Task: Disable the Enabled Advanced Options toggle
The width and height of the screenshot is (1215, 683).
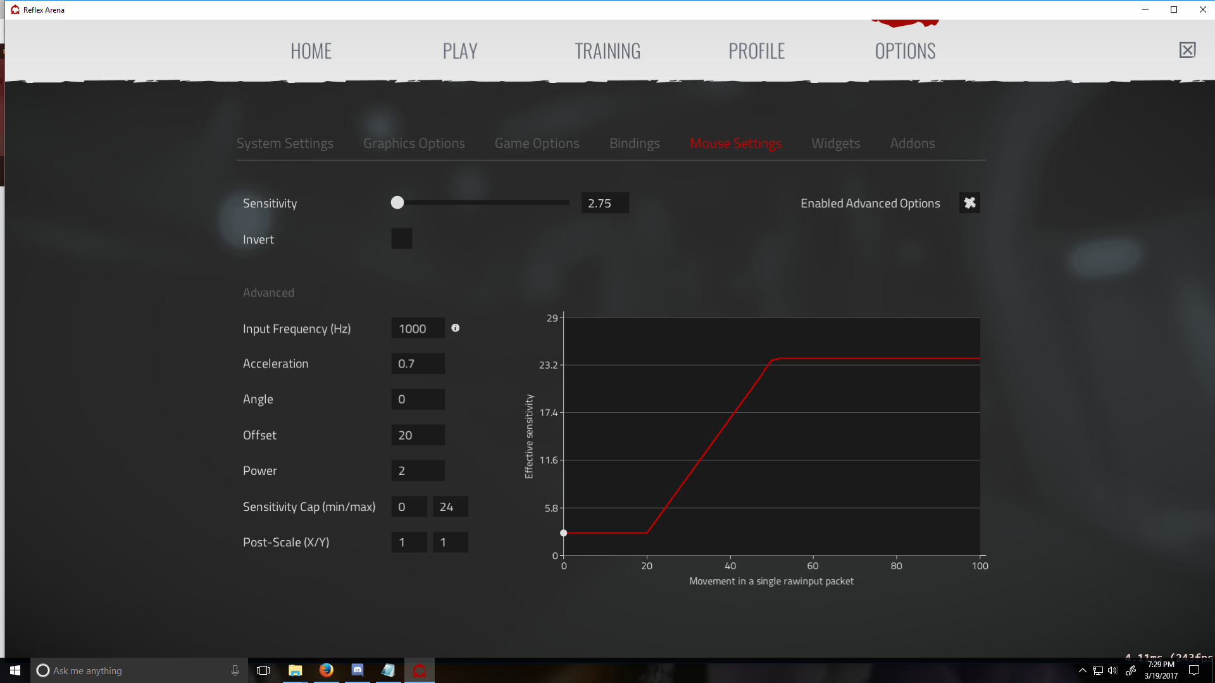Action: [969, 202]
